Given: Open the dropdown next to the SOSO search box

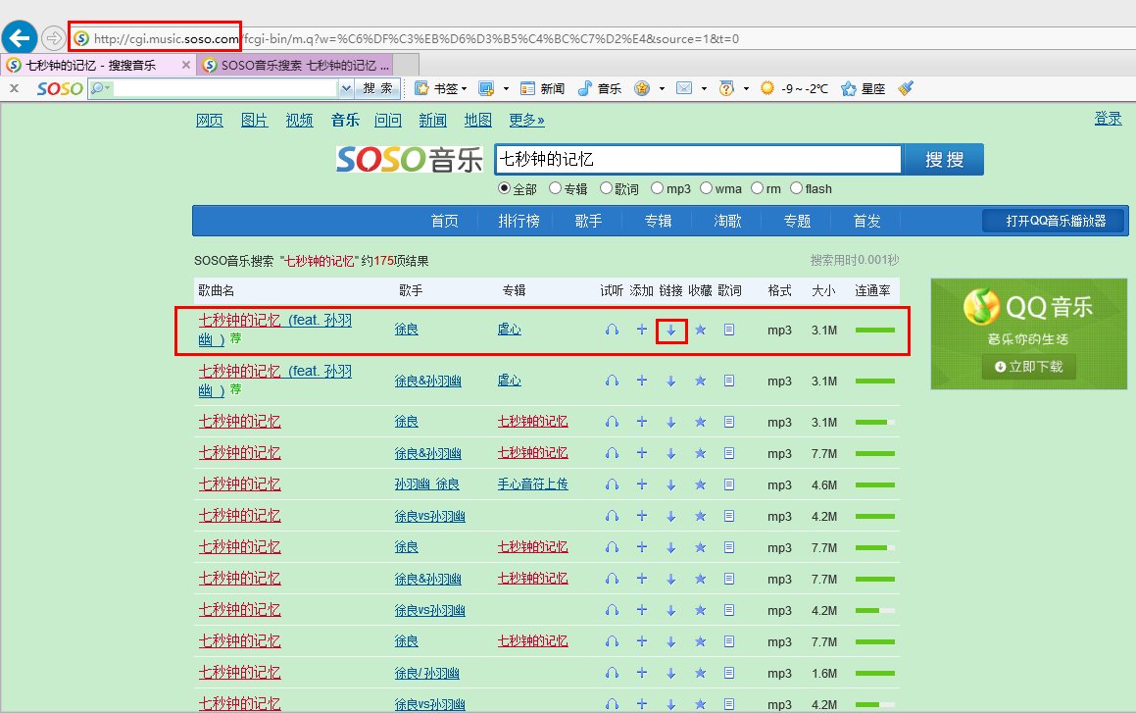Looking at the screenshot, I should coord(346,87).
